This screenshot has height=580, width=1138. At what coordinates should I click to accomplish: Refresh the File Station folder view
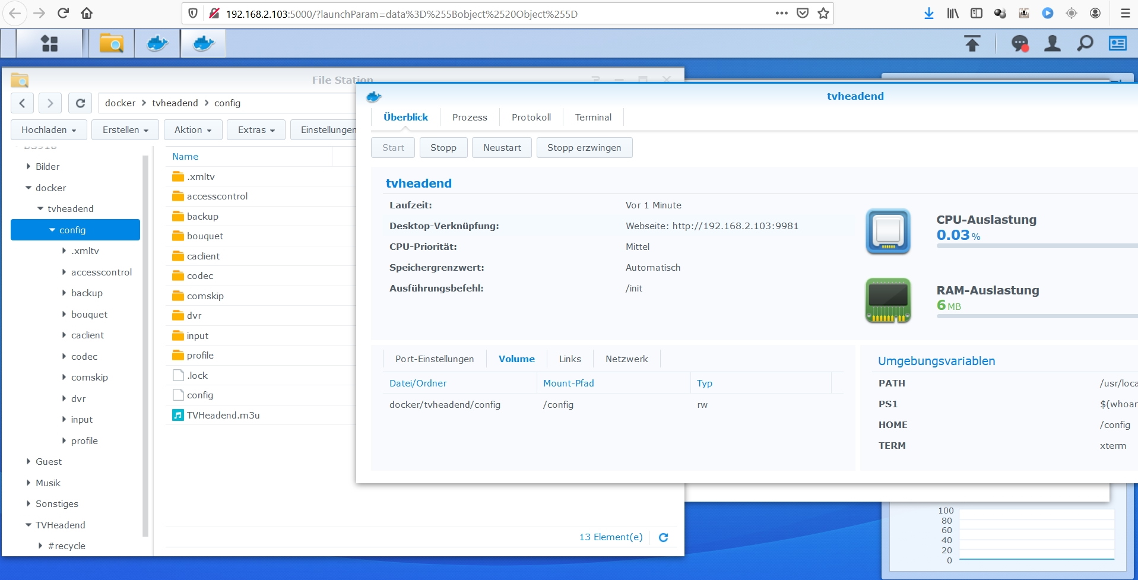80,103
